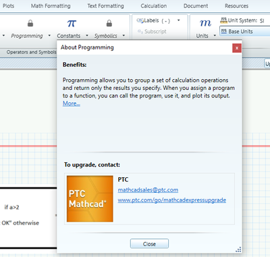
Task: Click the More... link under Benefits
Action: (72, 103)
